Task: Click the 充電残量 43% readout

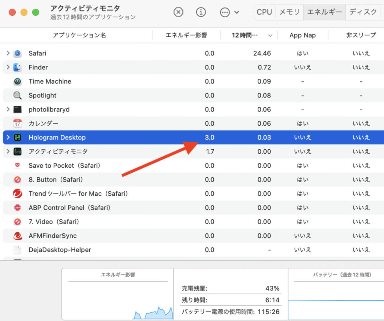Action: coord(231,288)
